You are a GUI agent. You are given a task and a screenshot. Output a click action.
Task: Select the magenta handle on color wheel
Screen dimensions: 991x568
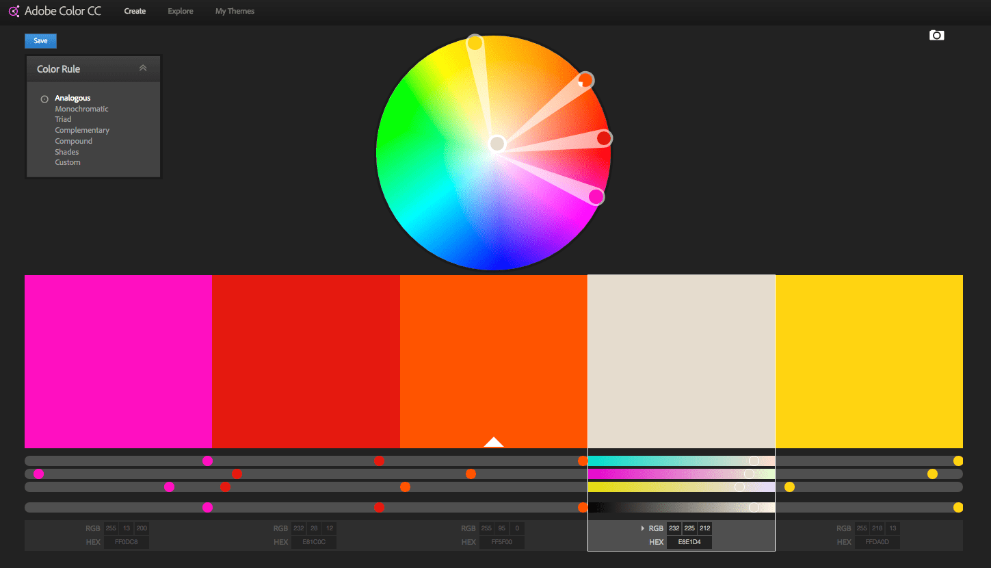click(596, 197)
